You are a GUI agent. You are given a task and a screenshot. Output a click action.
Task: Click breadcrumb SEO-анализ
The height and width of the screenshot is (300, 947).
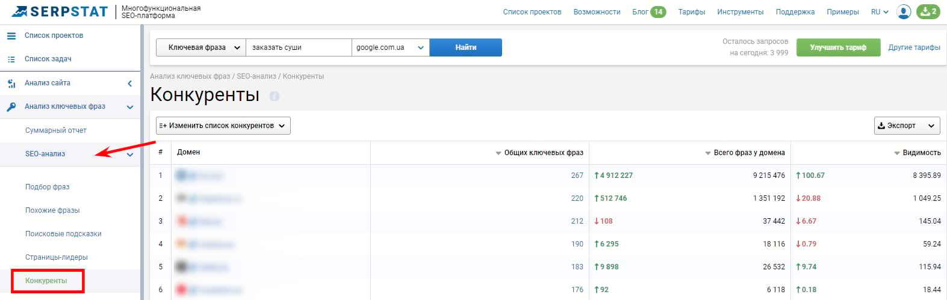tap(256, 76)
